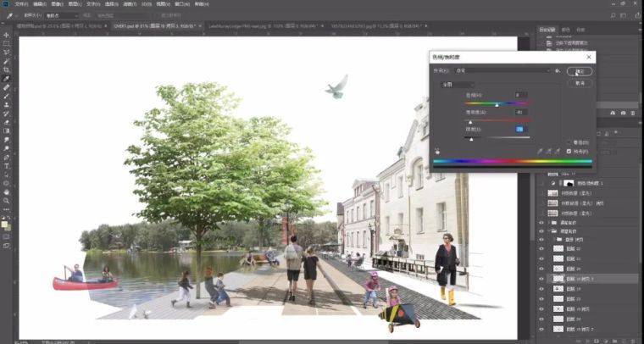Screen dimensions: 644x344
Task: Select the Eraser tool
Action: point(6,122)
